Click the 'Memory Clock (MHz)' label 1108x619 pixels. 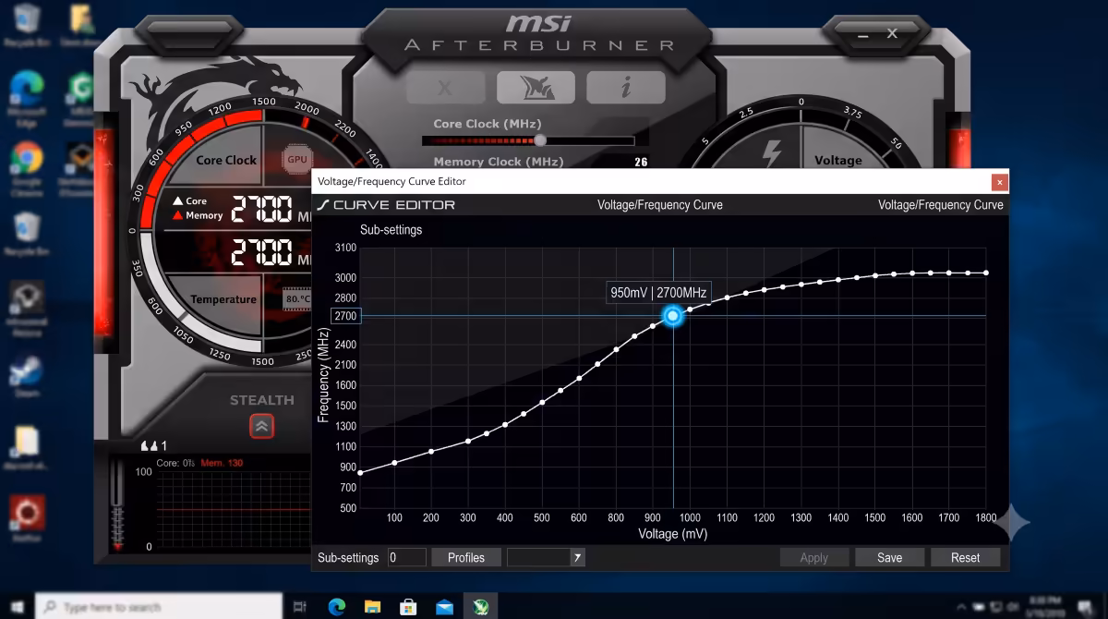(499, 162)
